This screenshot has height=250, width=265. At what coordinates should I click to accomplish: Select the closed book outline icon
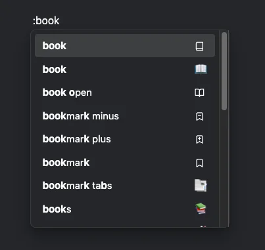coord(199,46)
